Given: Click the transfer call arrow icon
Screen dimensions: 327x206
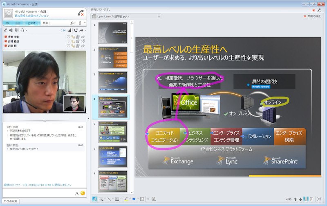Looking at the screenshot, I should click(81, 30).
